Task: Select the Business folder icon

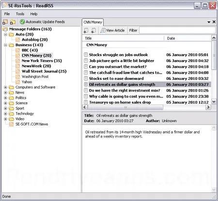Action: pyautogui.click(x=11, y=45)
